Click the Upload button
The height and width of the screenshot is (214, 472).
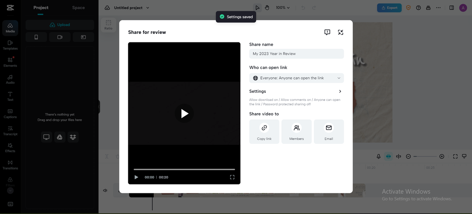60,25
